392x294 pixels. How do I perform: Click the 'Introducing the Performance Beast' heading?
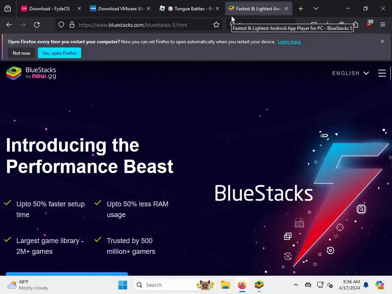coord(90,156)
